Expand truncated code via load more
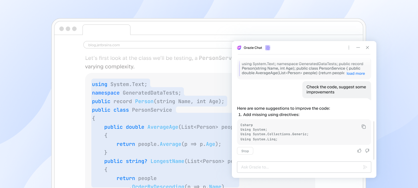The image size is (418, 188). (355, 73)
